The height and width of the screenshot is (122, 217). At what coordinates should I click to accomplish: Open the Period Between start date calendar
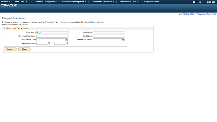click(x=49, y=43)
